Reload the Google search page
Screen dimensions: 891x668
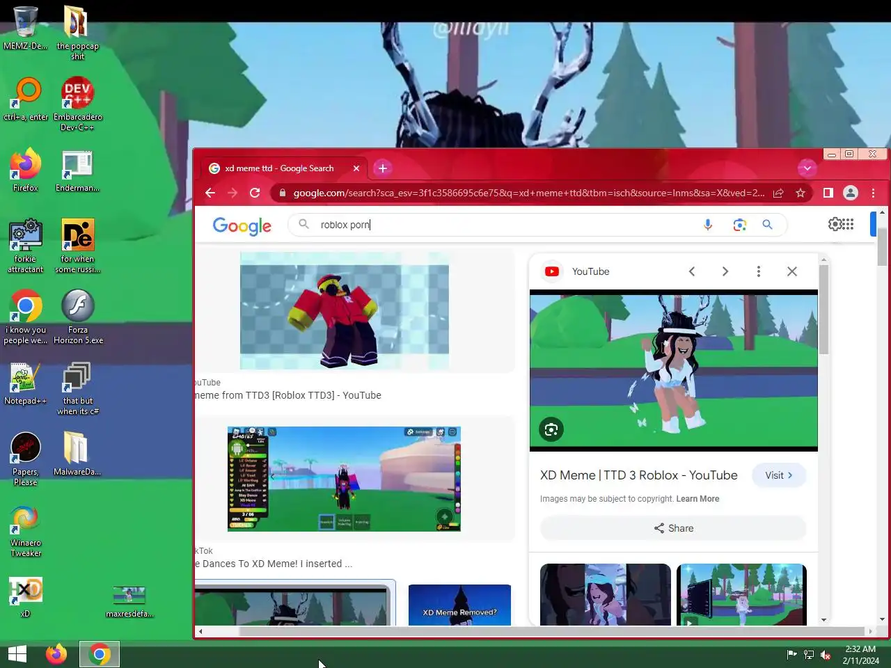[x=255, y=193]
